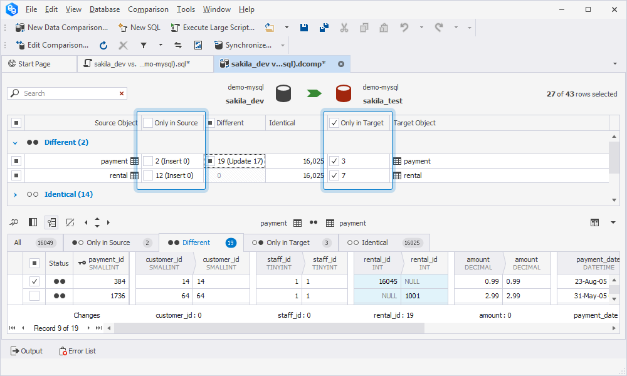
Task: Click the filter funnel icon
Action: (144, 45)
